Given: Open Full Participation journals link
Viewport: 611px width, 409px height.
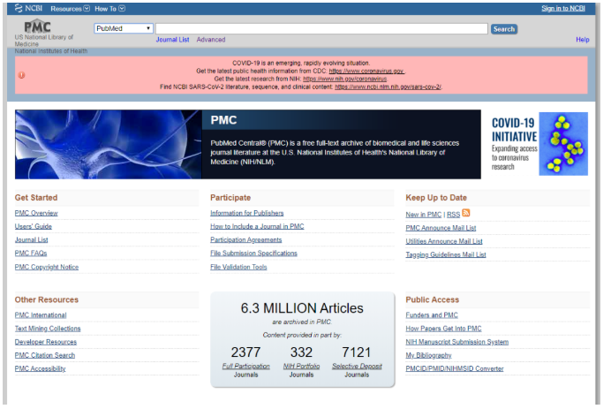Looking at the screenshot, I should [245, 366].
